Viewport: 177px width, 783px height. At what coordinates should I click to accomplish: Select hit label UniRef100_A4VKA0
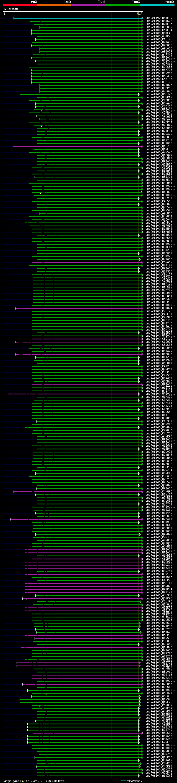pyautogui.click(x=159, y=437)
